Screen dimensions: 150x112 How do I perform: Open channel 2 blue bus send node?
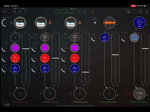click(x=45, y=68)
